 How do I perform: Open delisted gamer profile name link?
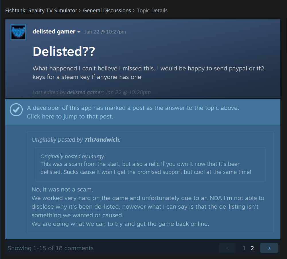point(54,31)
